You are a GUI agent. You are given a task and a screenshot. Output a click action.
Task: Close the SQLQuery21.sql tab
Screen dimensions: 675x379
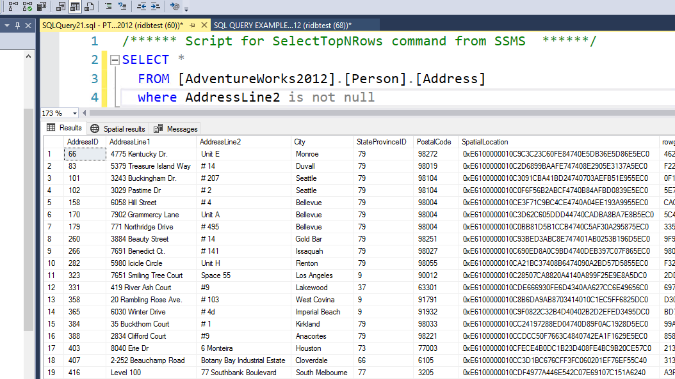[x=204, y=26]
